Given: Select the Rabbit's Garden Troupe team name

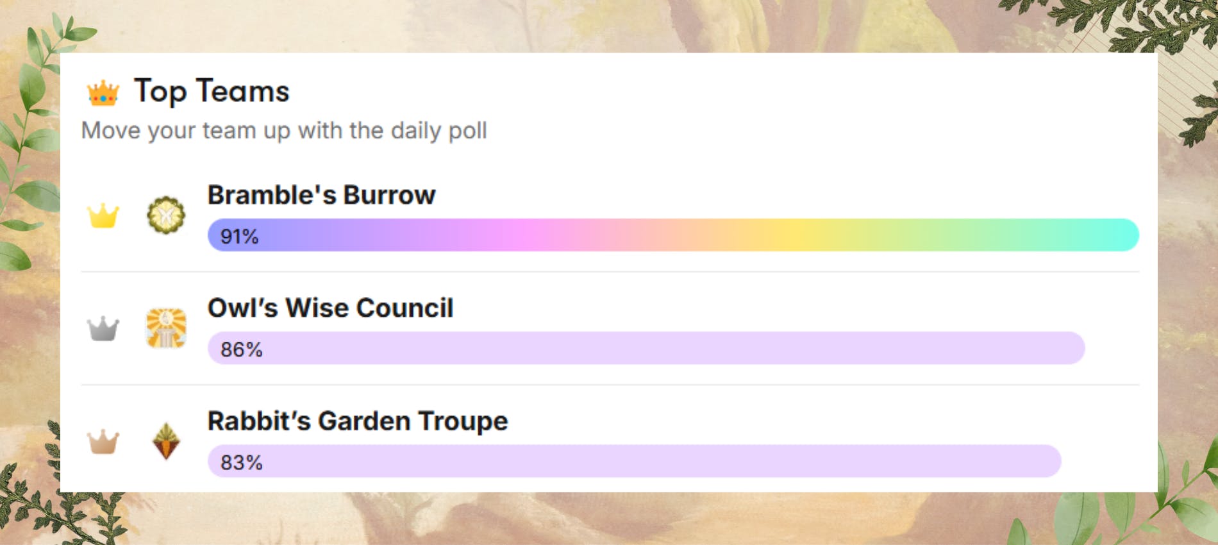Looking at the screenshot, I should tap(357, 421).
